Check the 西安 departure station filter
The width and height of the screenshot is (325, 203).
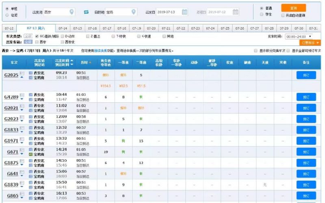(x=37, y=42)
